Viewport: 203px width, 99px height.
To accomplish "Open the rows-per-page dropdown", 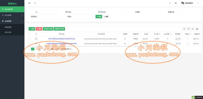I will (x=66, y=49).
